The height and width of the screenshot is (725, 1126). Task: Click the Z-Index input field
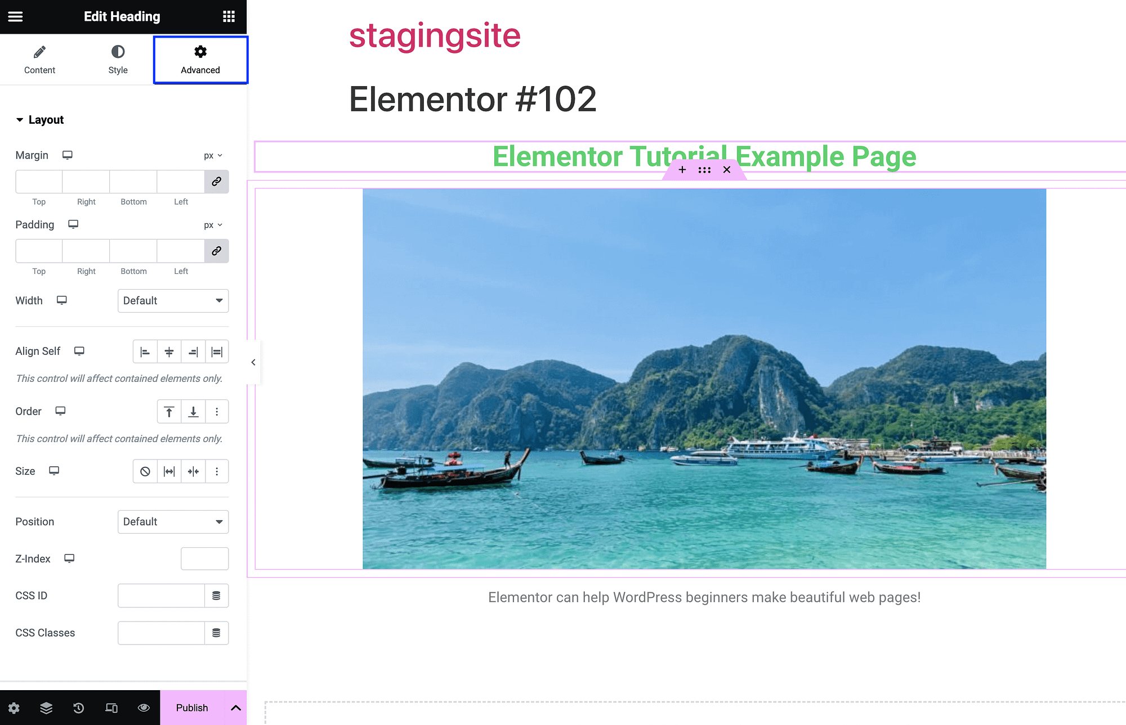pos(205,558)
